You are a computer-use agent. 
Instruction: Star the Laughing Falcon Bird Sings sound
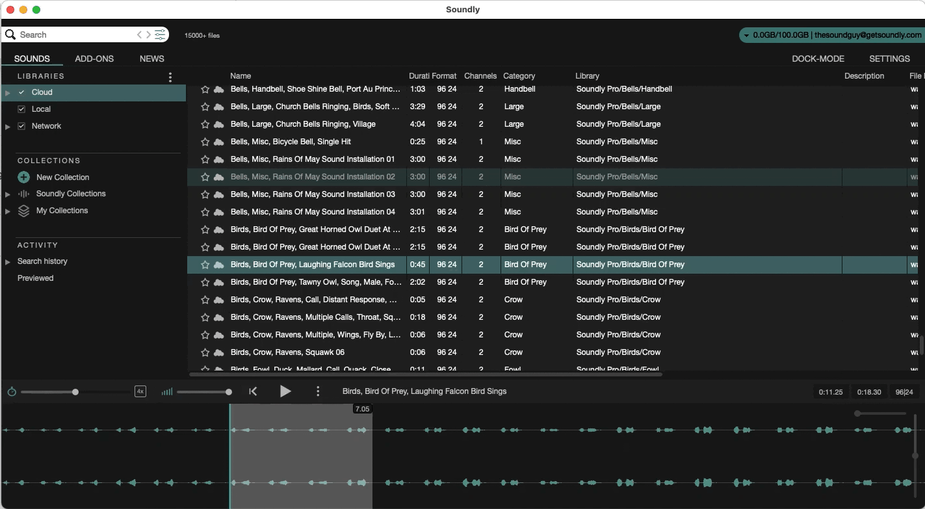click(x=205, y=265)
